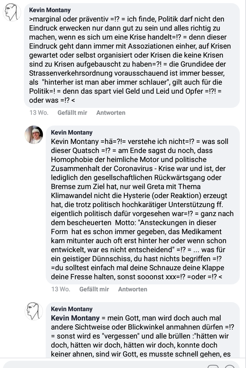
Task: Reply to the Homophobie comment via 'Antworten'
Action: 132,289
